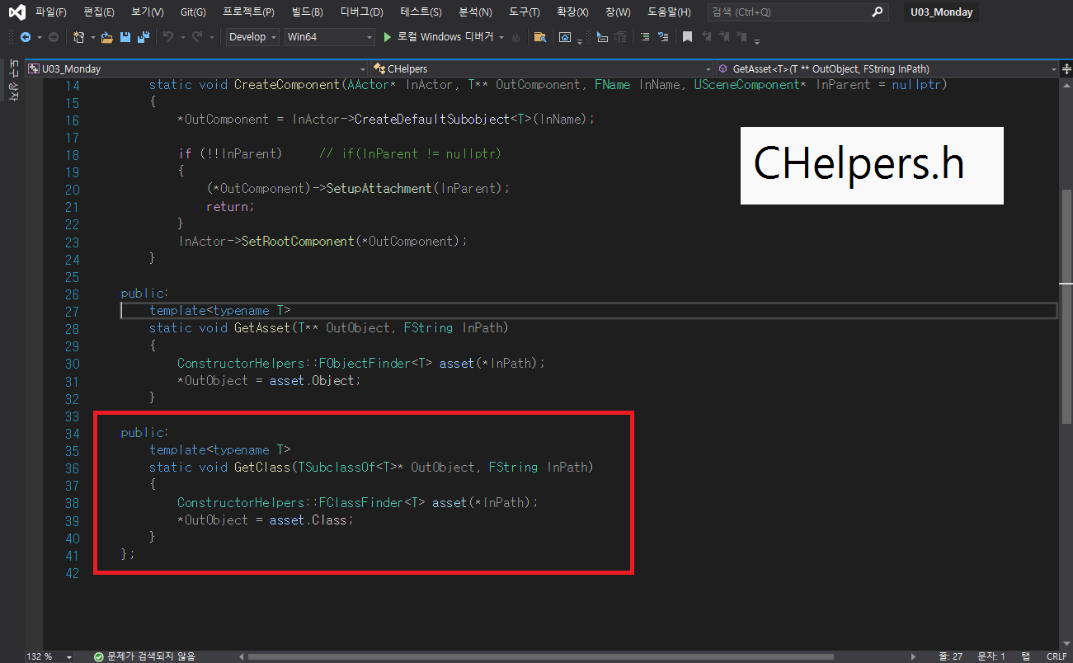Open the CHelpers class navigation dropdown

542,69
